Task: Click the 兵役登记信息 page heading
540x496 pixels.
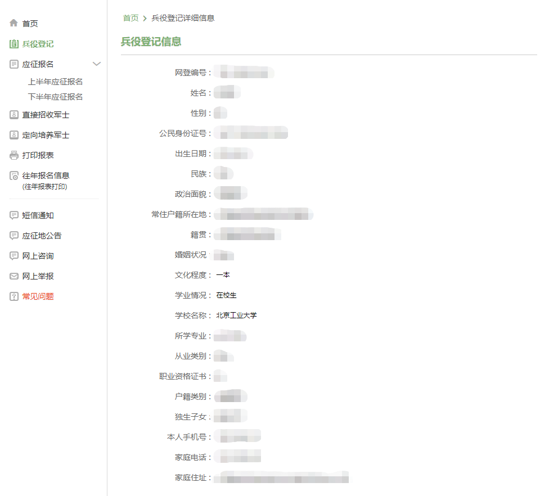Action: click(151, 42)
